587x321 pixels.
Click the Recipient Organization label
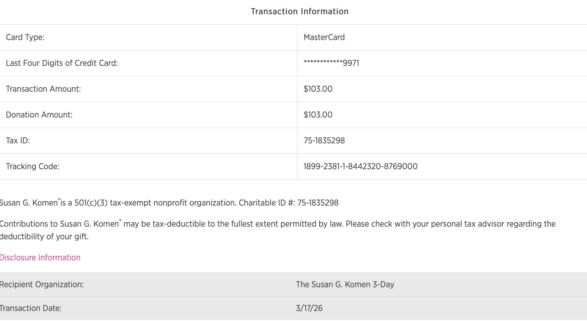(x=42, y=285)
